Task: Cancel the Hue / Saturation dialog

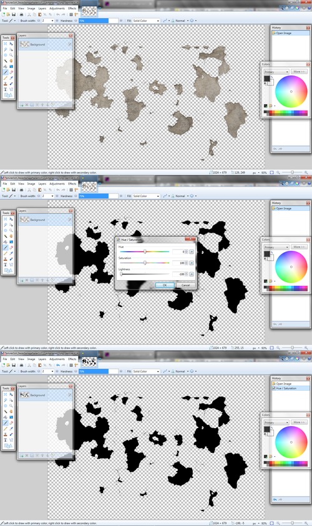Action: [x=185, y=285]
